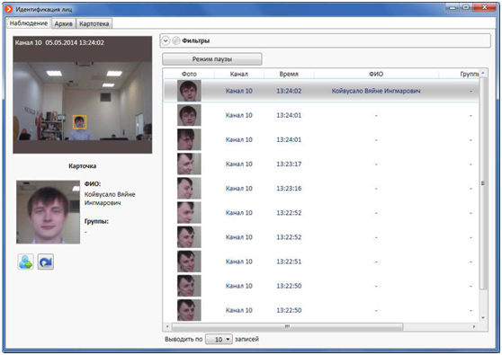Viewport: 502px width, 355px height.
Task: Toggle the Фильтры round enable indicator
Action: [x=175, y=40]
